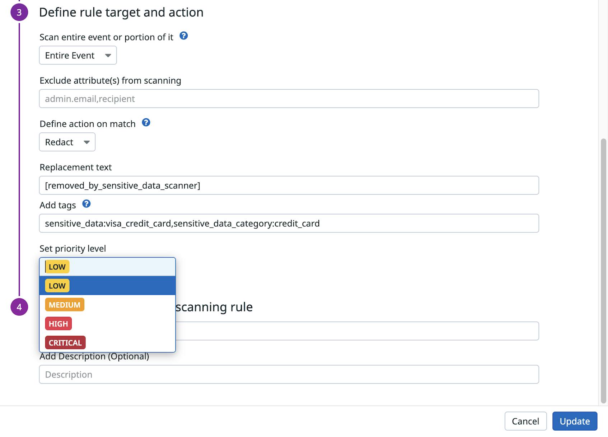Click the step 3 indicator circle
Image resolution: width=608 pixels, height=437 pixels.
tap(19, 12)
